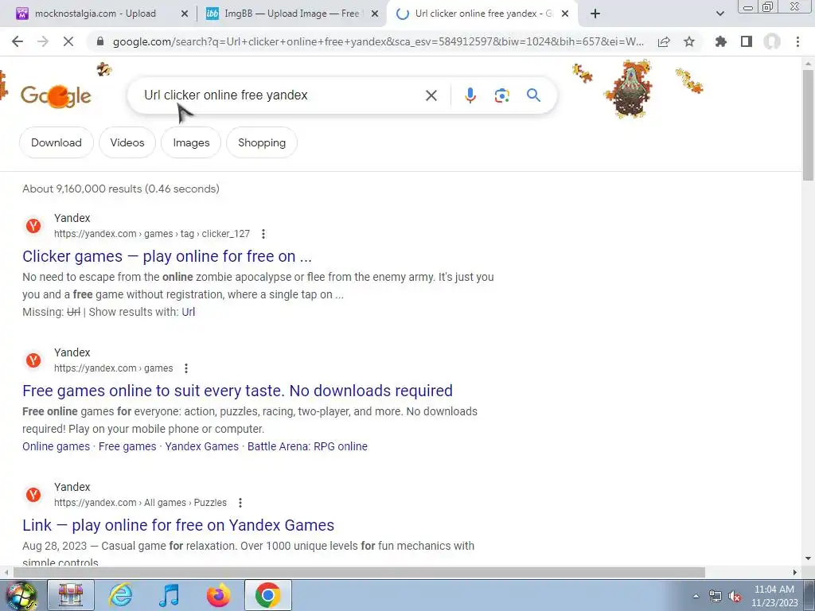View site info via the lock icon
The height and width of the screenshot is (611, 815).
point(100,41)
